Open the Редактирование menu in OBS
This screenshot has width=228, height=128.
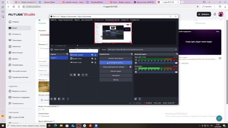66,20
